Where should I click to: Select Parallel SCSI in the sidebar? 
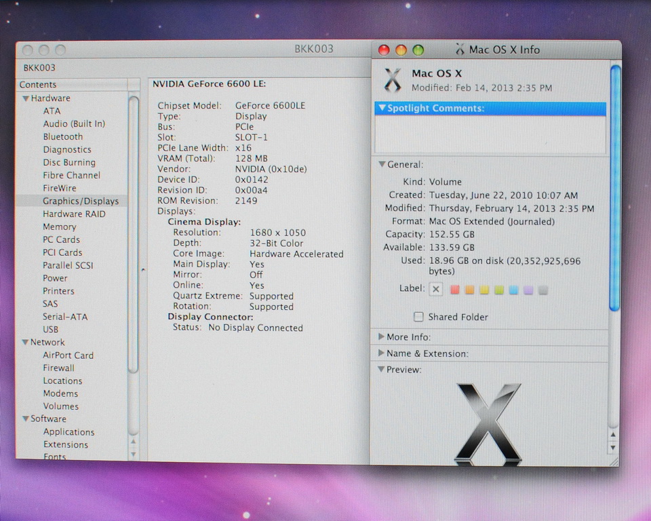[68, 265]
